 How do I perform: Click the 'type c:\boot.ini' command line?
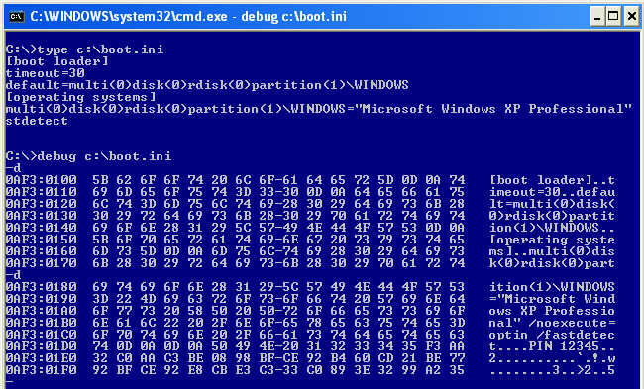pyautogui.click(x=85, y=49)
